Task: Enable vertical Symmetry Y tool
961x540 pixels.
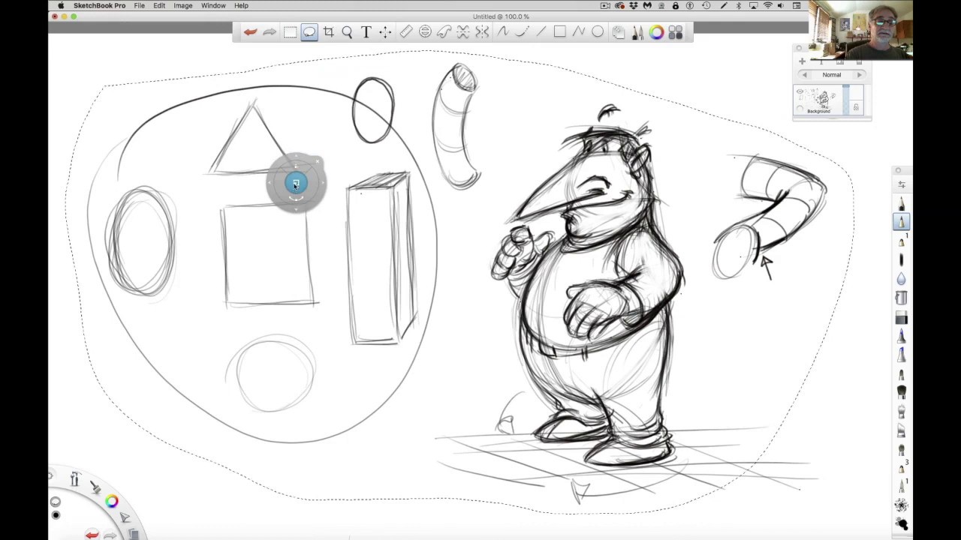Action: tap(482, 32)
